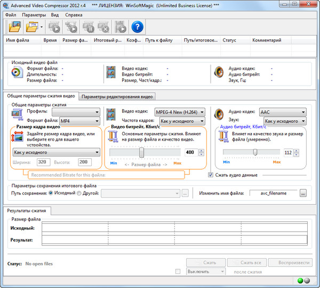Click the compress all files toolbar icon
Viewport: 320px width, 288px height.
(71, 26)
